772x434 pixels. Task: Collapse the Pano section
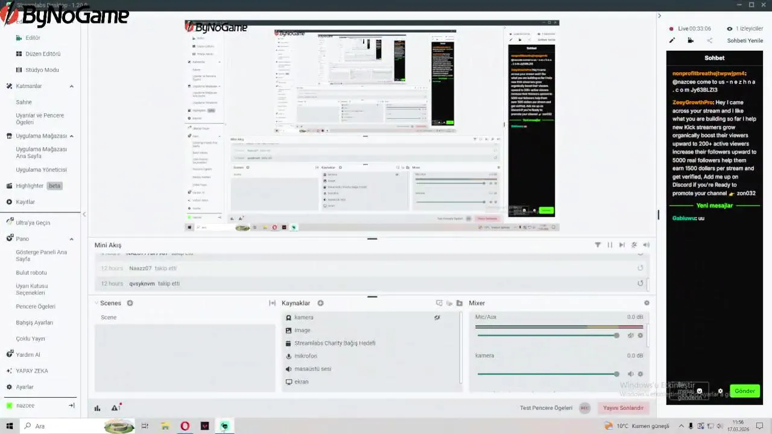click(x=71, y=239)
